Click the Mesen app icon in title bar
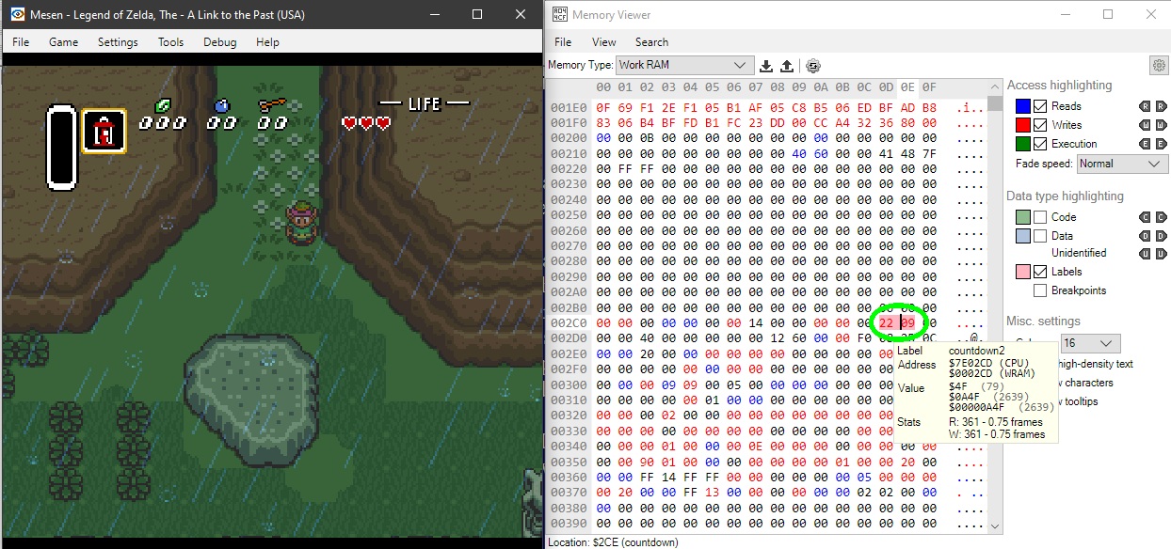The height and width of the screenshot is (549, 1171). tap(17, 15)
